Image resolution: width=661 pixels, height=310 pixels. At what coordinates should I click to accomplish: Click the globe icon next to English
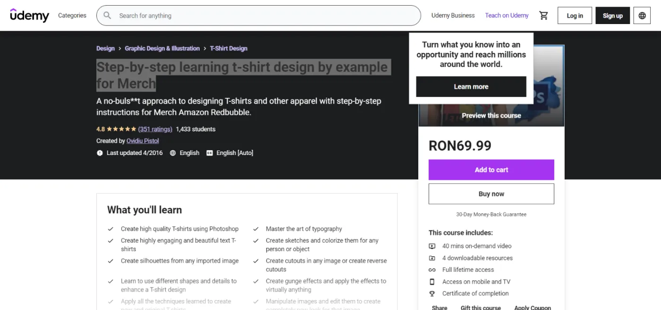173,153
